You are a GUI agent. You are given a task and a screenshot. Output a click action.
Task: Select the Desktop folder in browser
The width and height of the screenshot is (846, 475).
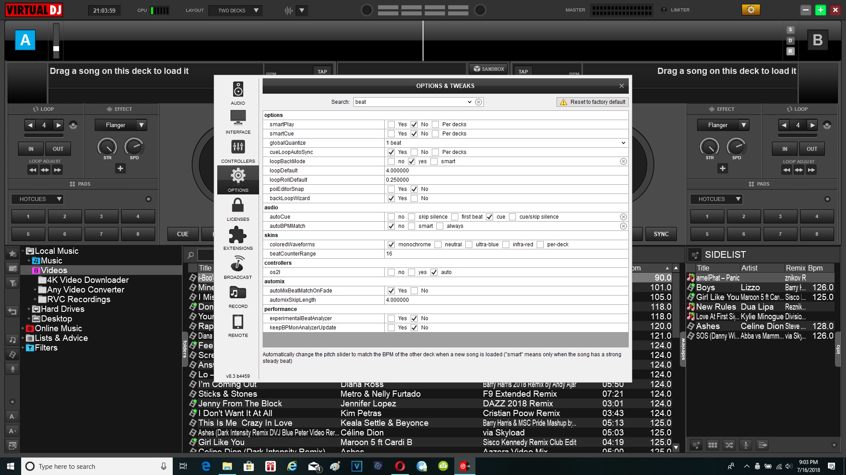tap(56, 319)
